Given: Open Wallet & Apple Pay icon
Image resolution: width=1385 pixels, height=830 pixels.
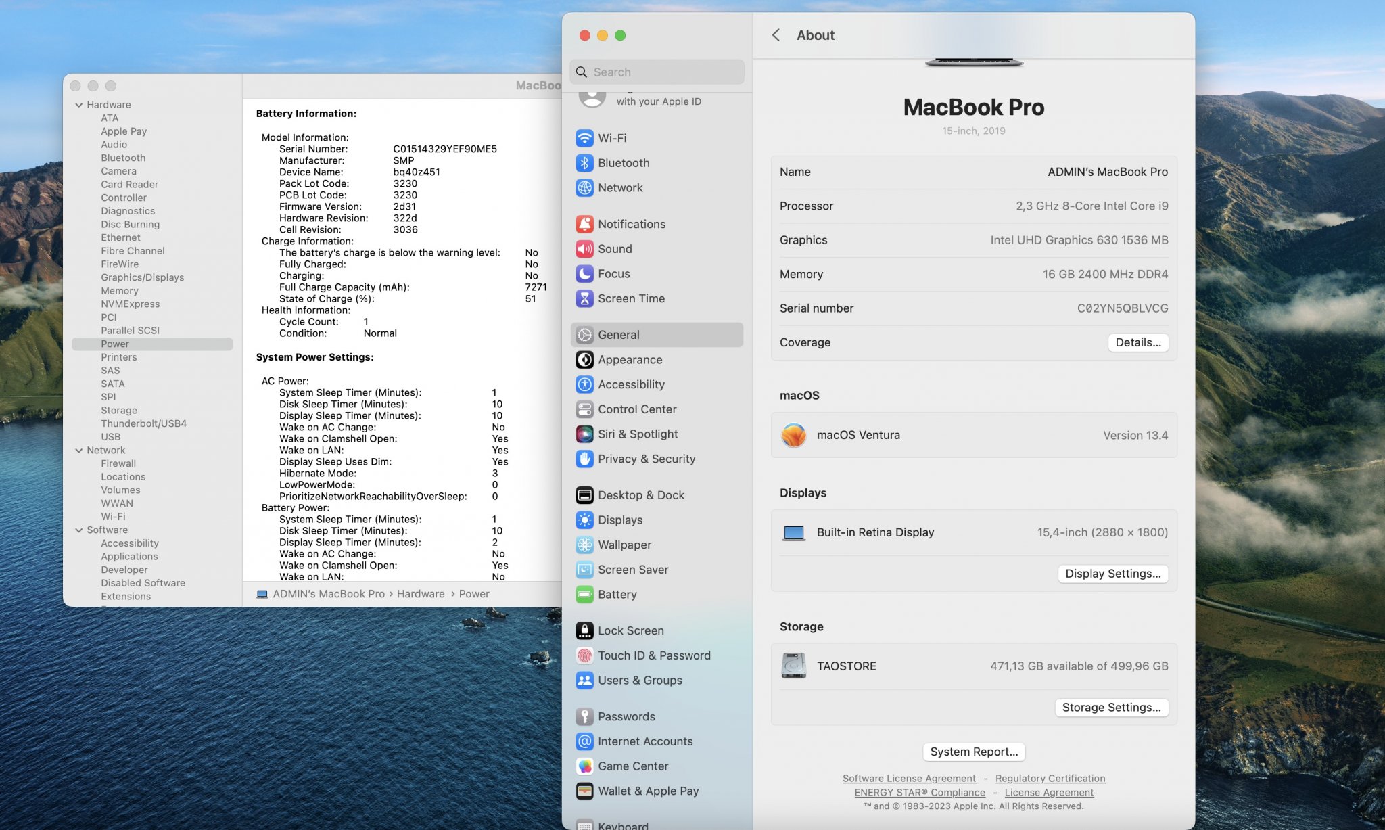Looking at the screenshot, I should [x=584, y=791].
